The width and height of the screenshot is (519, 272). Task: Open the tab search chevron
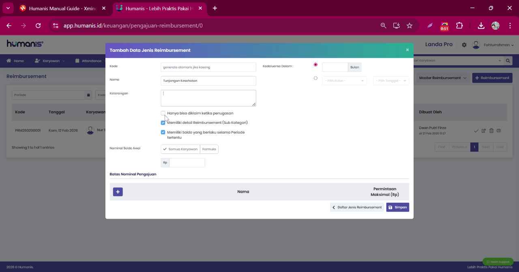pyautogui.click(x=8, y=8)
